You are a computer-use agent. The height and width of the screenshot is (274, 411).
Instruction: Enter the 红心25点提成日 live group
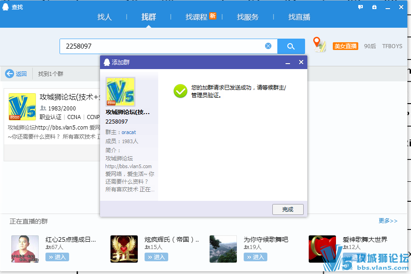coord(57,257)
